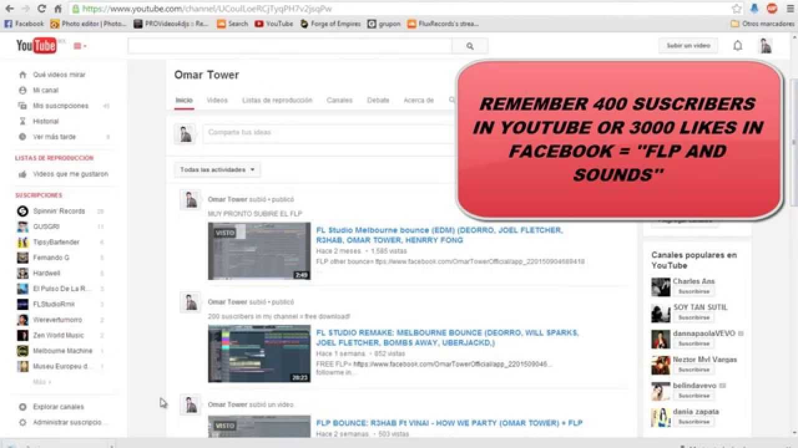Open the Otros marcadores folder
The height and width of the screenshot is (448, 798).
(x=762, y=24)
